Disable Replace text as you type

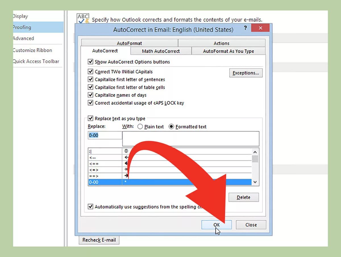91,118
